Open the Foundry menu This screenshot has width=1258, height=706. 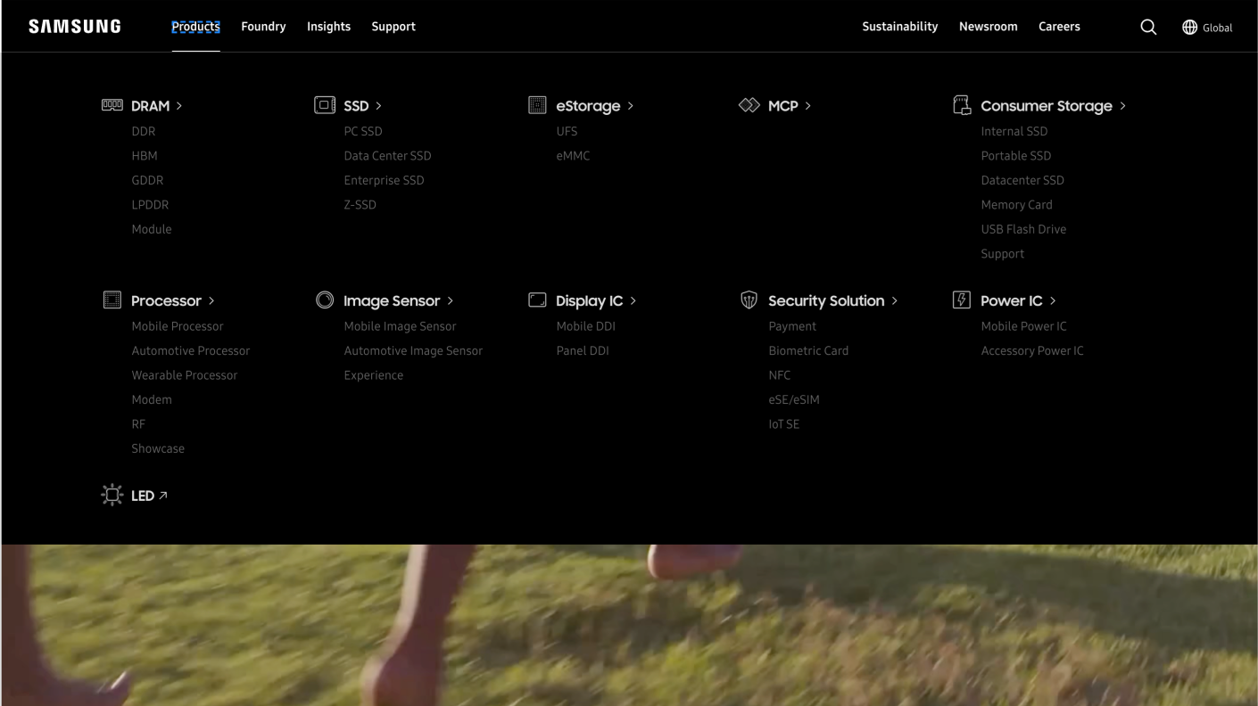pos(263,27)
